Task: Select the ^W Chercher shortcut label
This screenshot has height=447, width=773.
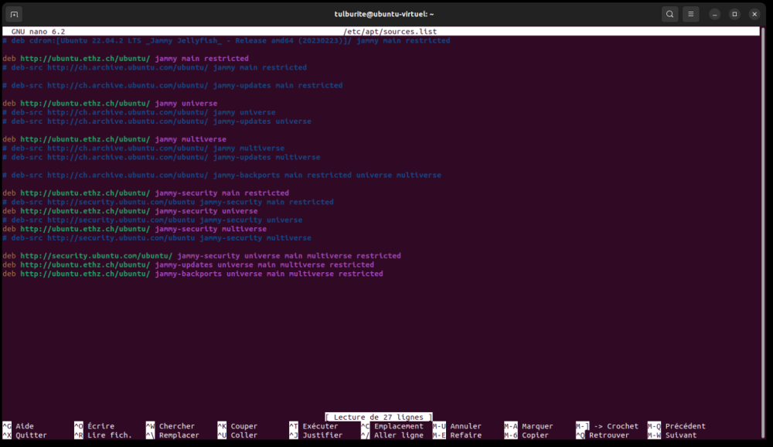Action: click(x=170, y=426)
